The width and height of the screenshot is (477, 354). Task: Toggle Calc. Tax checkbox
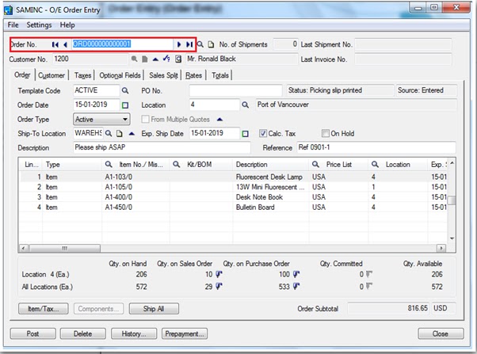(x=263, y=134)
